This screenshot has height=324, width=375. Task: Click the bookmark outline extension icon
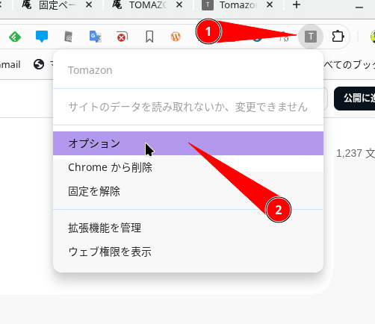pos(149,37)
